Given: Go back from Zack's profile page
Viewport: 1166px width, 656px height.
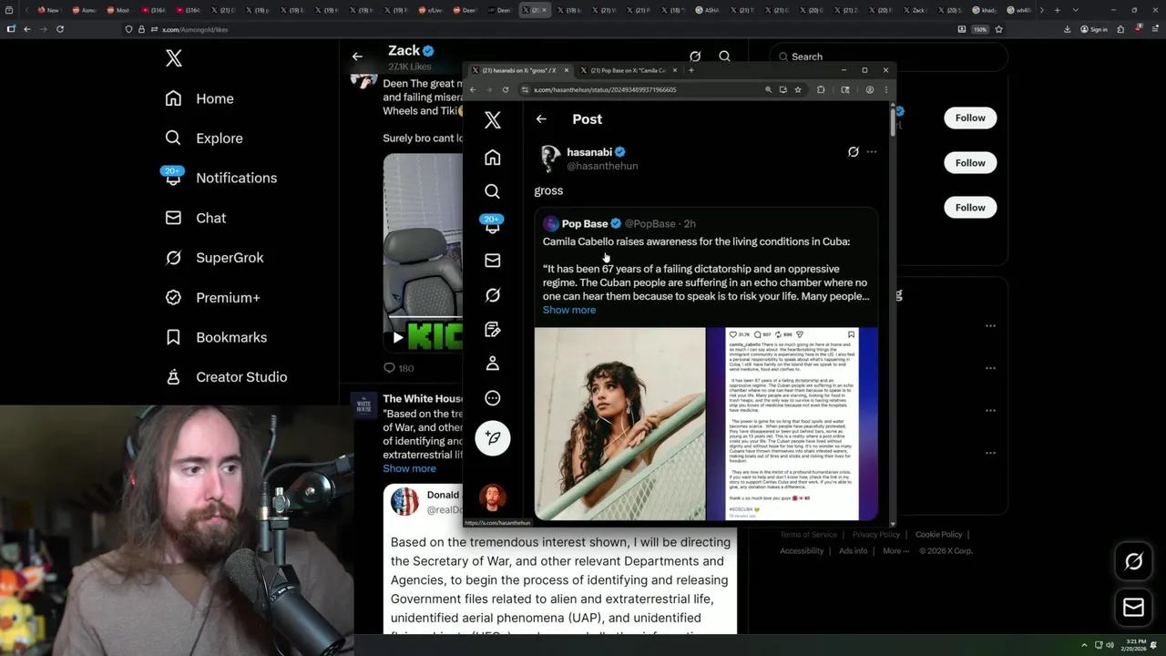Looking at the screenshot, I should 357,56.
